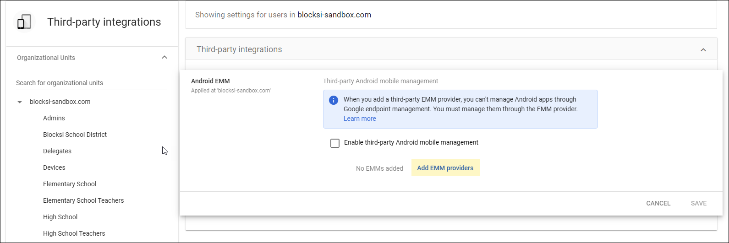Click Add EMM providers button

coord(445,168)
